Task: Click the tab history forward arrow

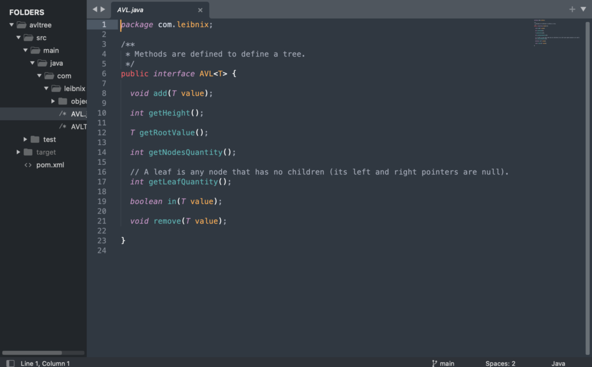Action: pos(103,9)
